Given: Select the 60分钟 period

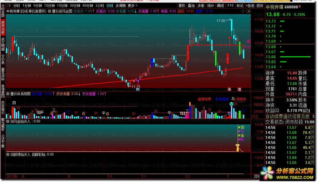Looking at the screenshot, I should pos(88,6).
